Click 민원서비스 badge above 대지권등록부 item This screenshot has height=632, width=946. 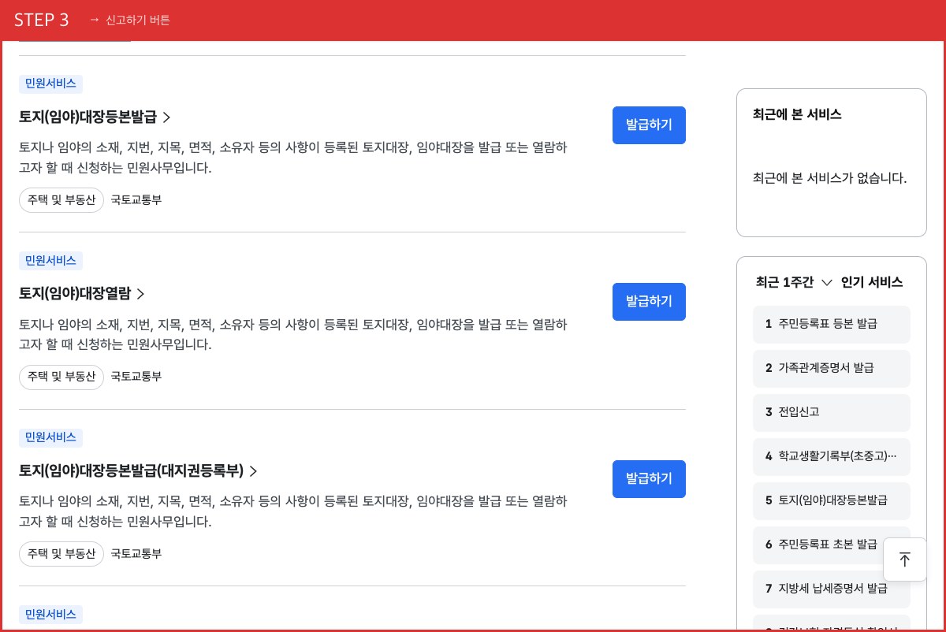tap(50, 438)
